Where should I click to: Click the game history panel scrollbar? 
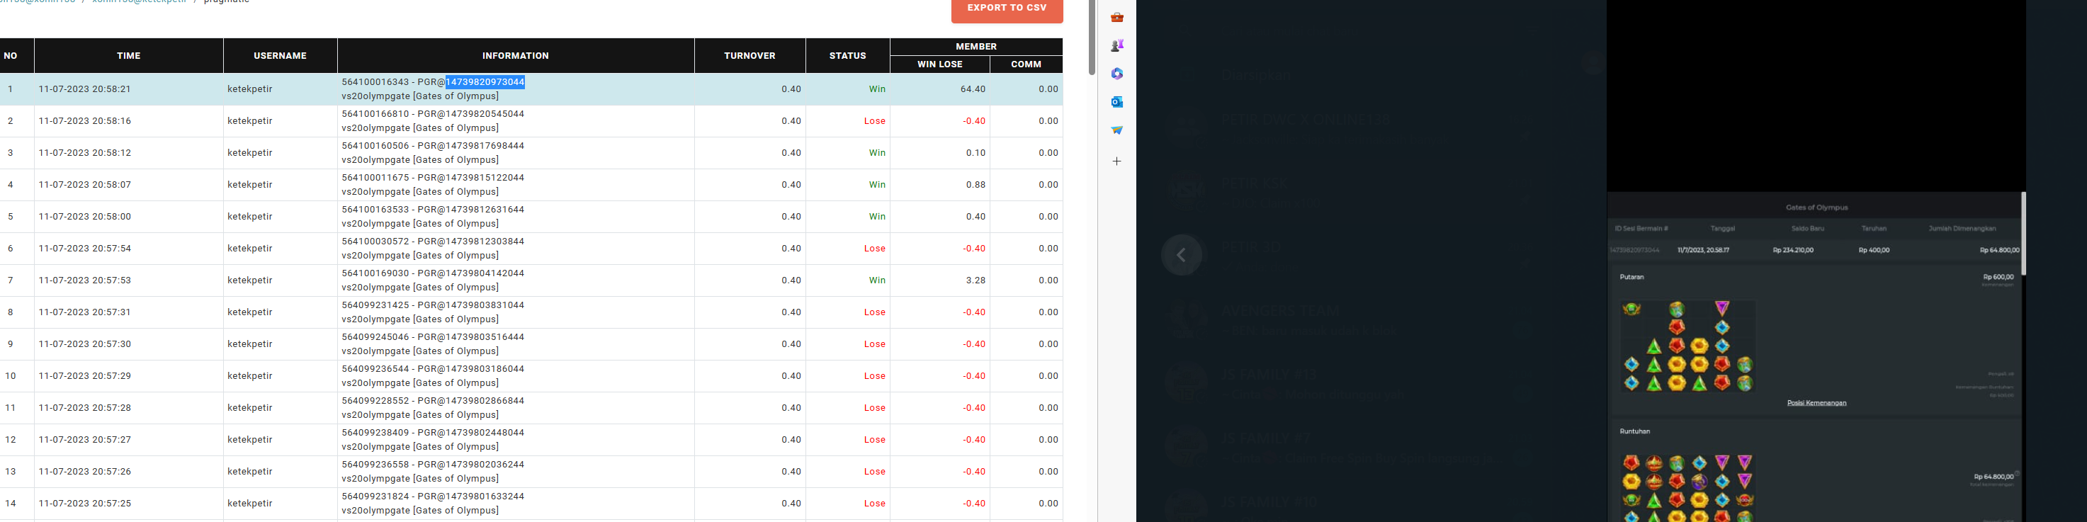pyautogui.click(x=2023, y=234)
